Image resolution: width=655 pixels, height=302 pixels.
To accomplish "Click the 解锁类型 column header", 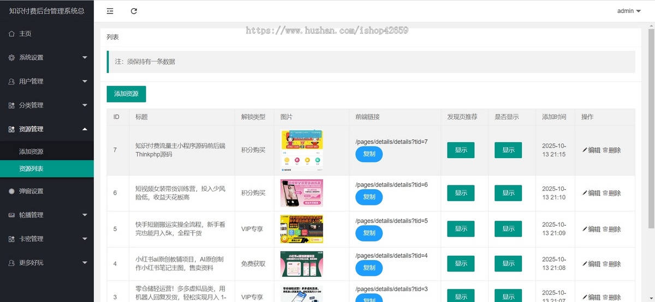I will tap(253, 117).
